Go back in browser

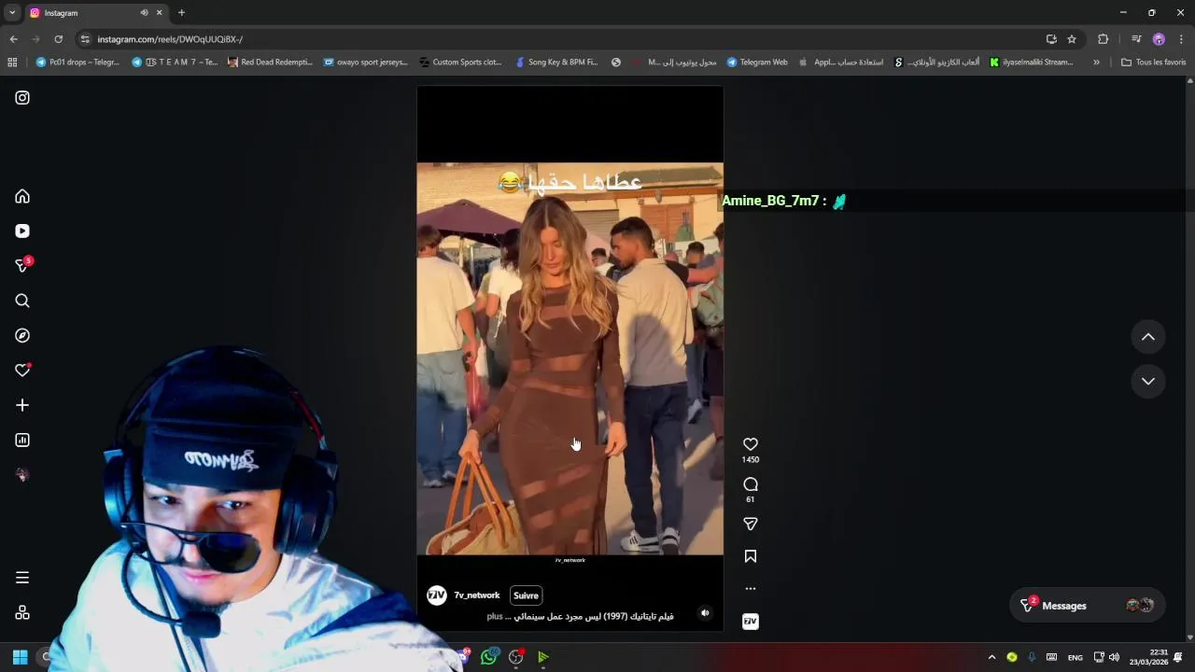13,39
